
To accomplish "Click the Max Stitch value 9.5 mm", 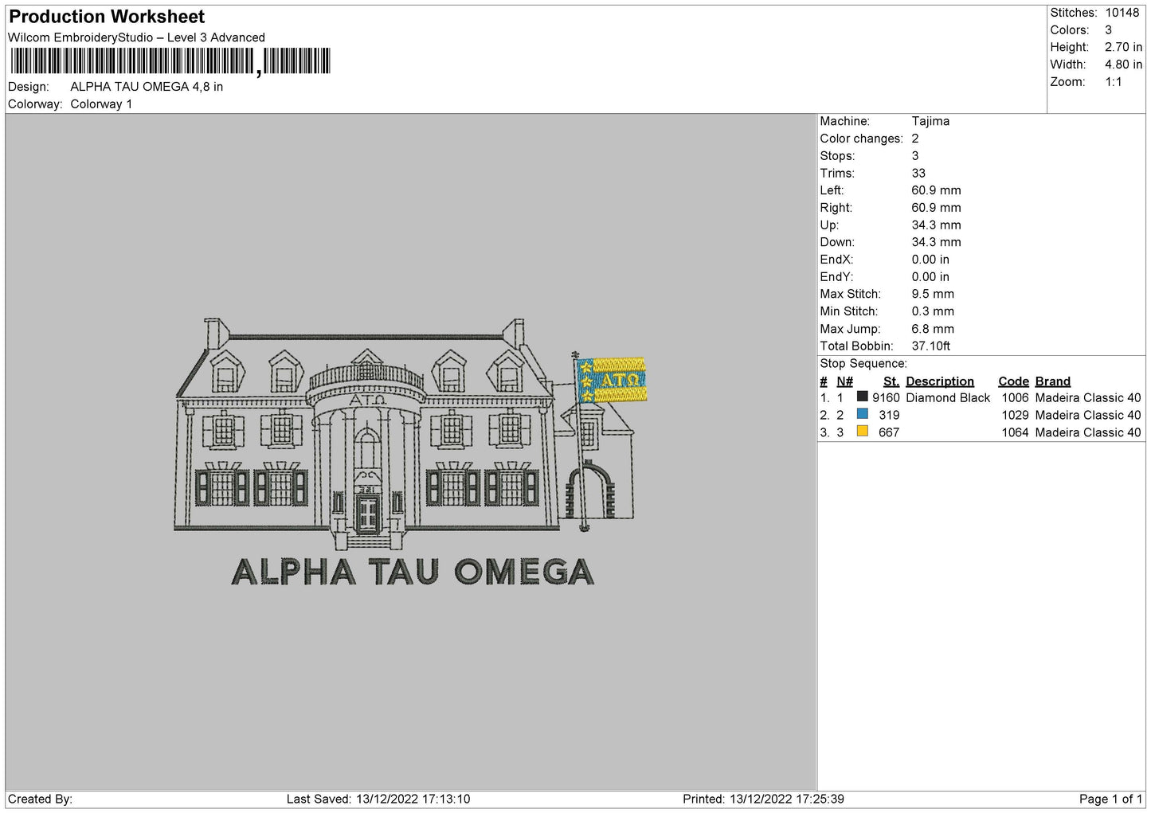I will pyautogui.click(x=933, y=294).
